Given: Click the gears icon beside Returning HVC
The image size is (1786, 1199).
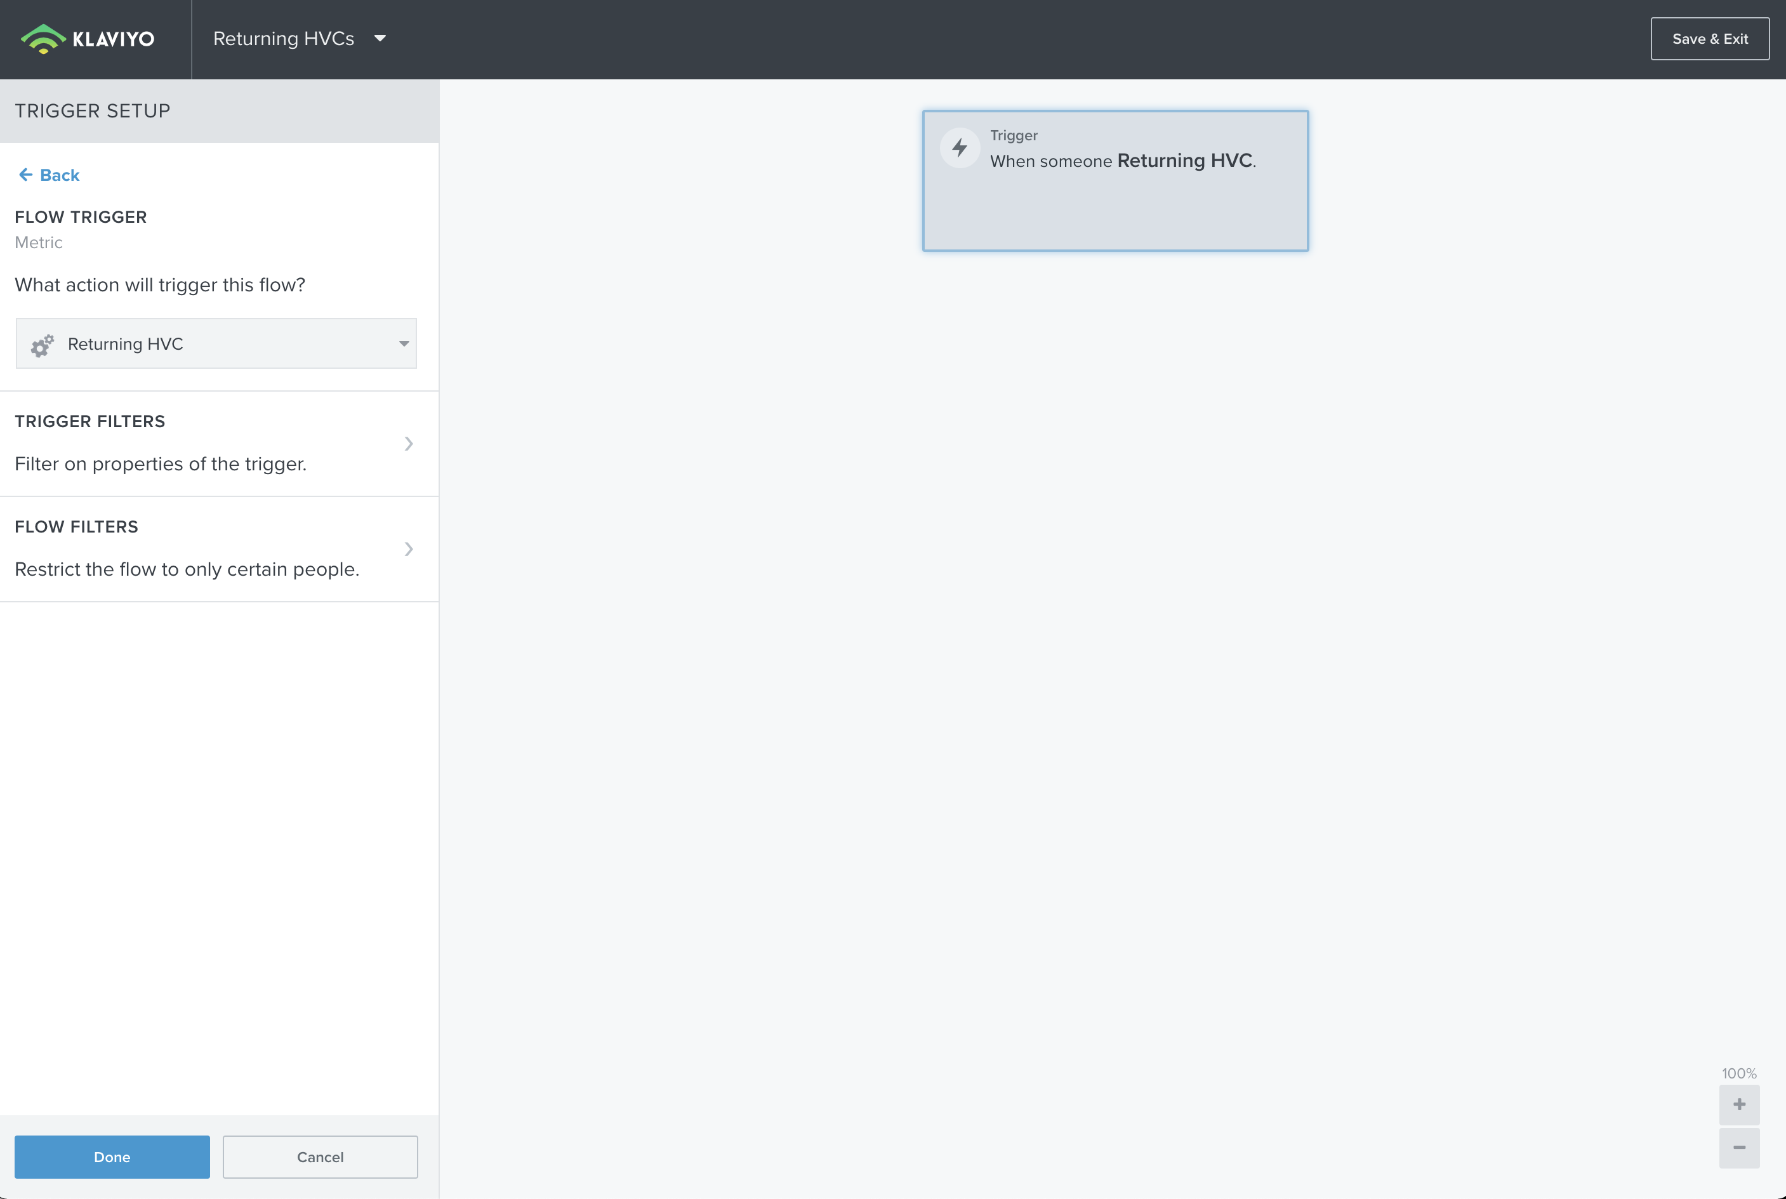Looking at the screenshot, I should [42, 346].
